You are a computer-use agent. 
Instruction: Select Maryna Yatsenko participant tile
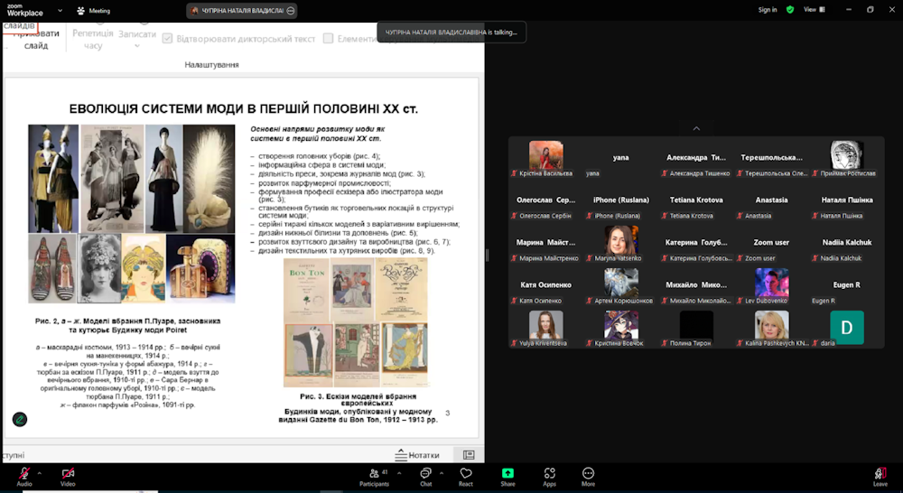(x=621, y=243)
